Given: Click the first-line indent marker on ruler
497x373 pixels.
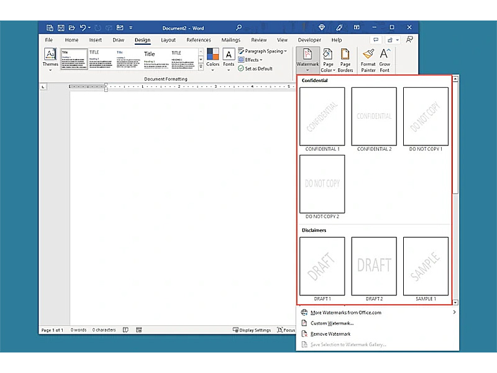Looking at the screenshot, I should (x=106, y=85).
